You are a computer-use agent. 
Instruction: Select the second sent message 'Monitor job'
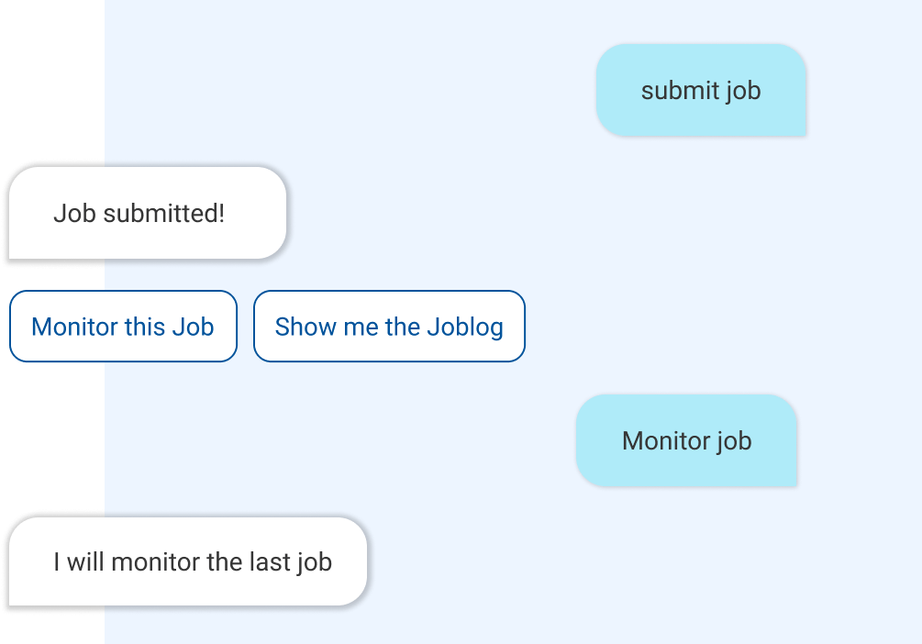coord(686,440)
